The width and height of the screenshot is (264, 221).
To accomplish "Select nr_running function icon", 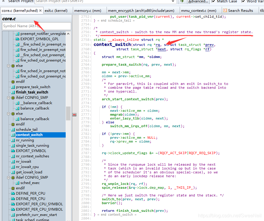I will 13,140.
